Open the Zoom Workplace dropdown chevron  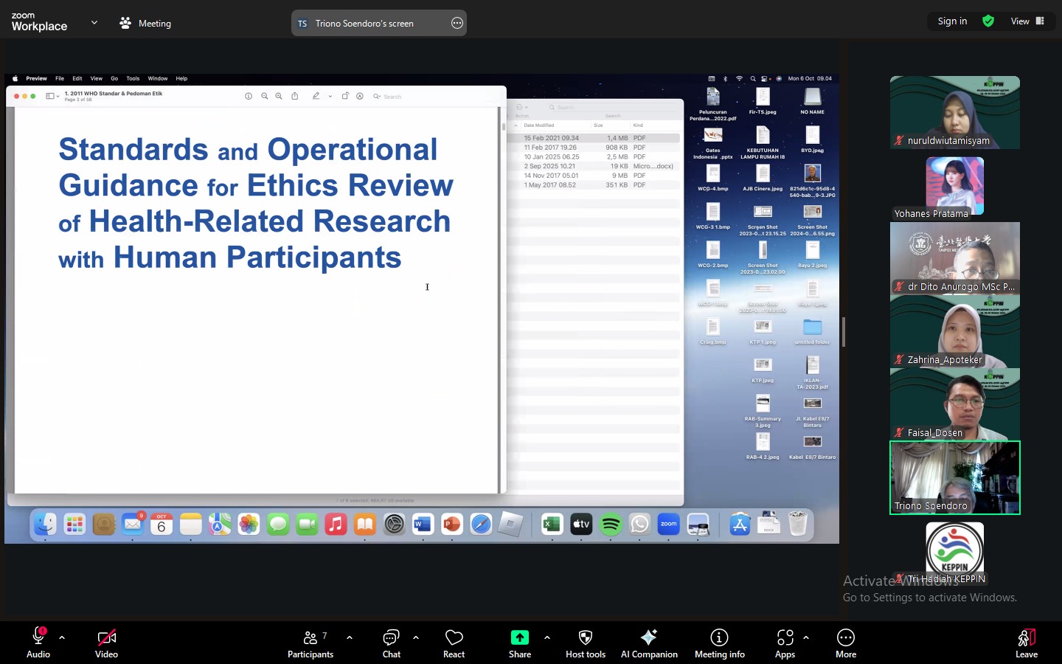[x=94, y=23]
